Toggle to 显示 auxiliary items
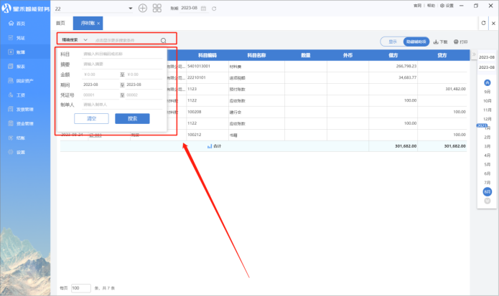 (392, 42)
